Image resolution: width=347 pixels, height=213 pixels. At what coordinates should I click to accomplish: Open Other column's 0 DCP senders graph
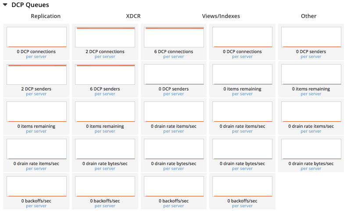coord(311,37)
